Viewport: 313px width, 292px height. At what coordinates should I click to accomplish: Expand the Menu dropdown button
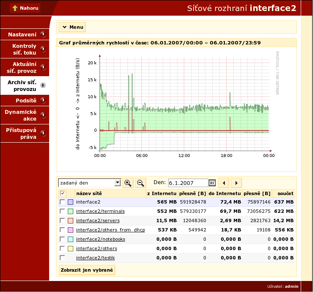click(x=72, y=27)
